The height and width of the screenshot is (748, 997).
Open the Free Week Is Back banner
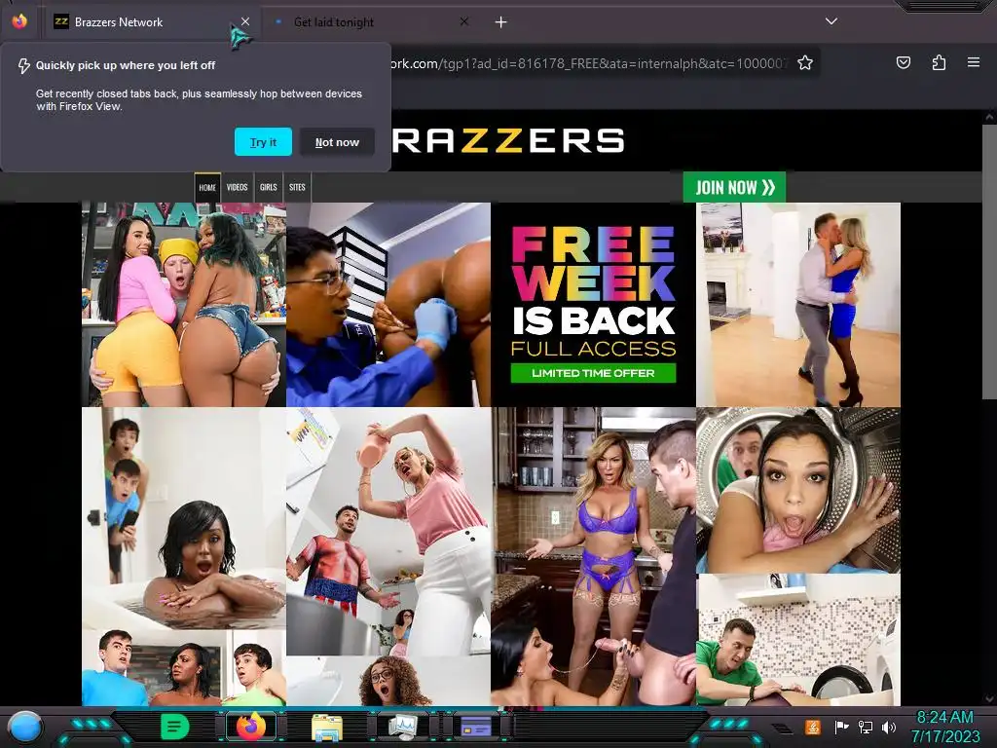[593, 305]
